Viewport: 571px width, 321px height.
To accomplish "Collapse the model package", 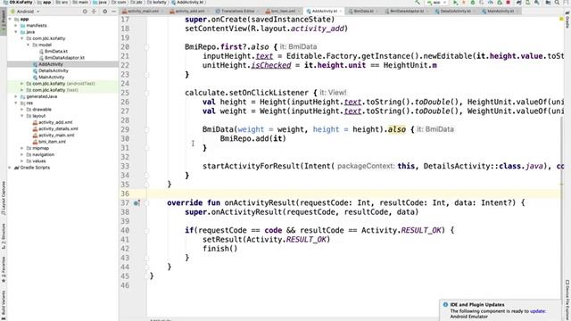I will click(x=29, y=45).
